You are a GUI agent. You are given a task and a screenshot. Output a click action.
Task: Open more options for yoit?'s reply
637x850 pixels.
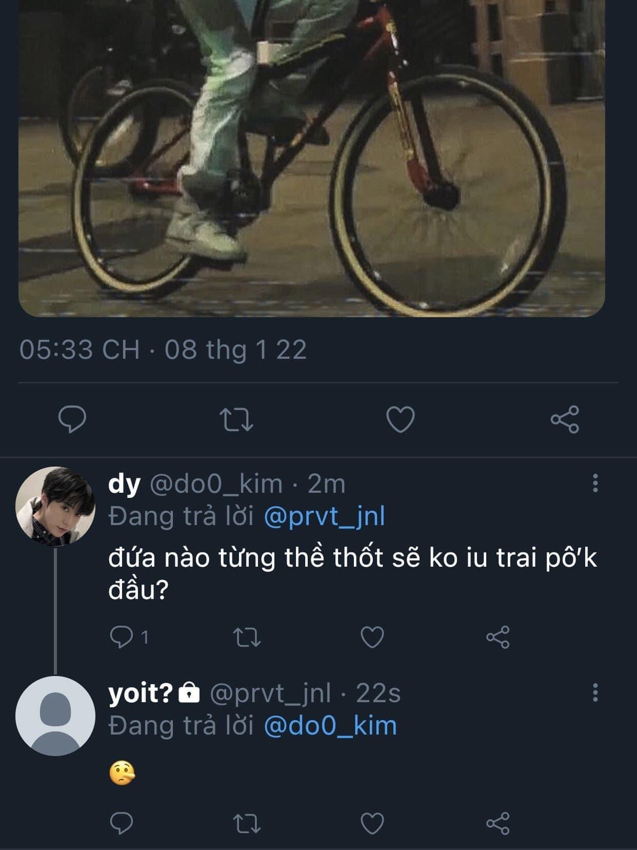(595, 692)
